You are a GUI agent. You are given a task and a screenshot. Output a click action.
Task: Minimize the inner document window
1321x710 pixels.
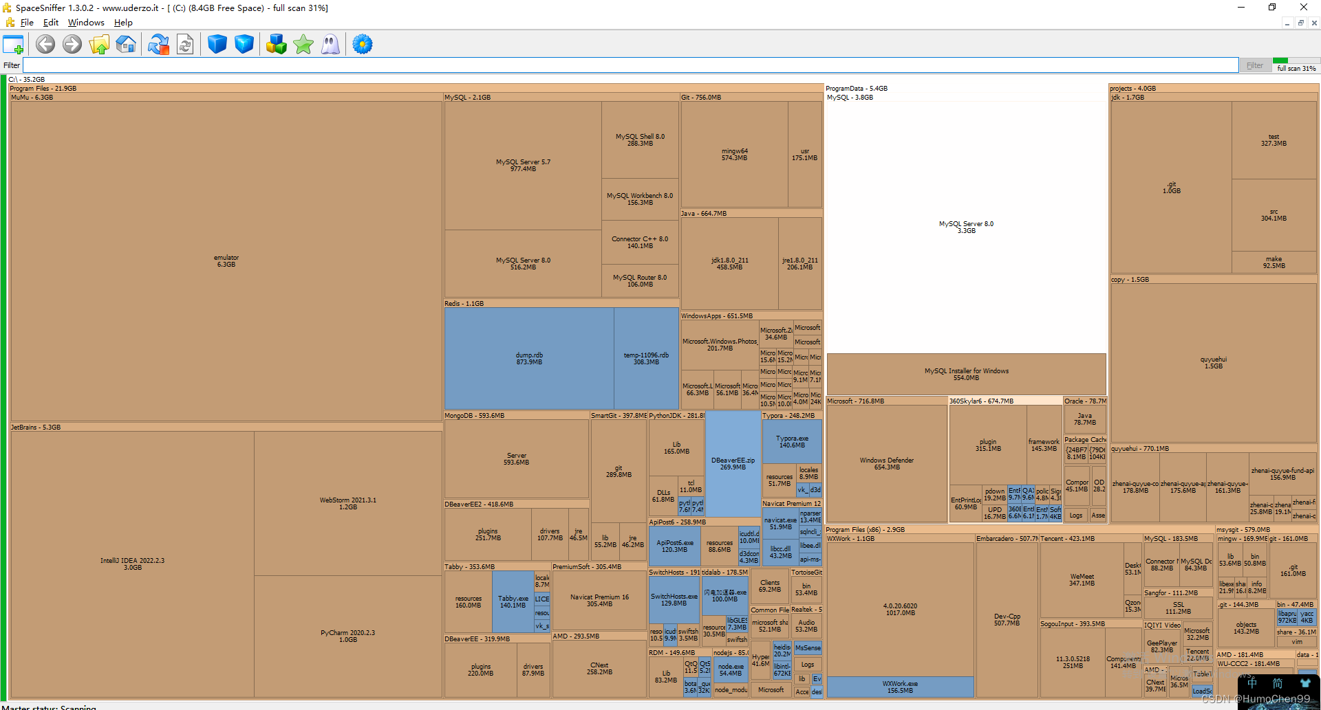pos(1287,23)
